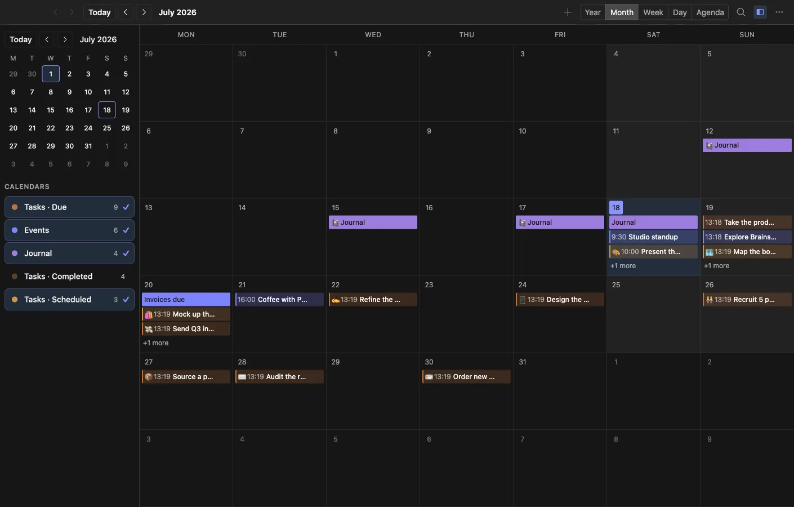Open the 10:00 Present th... task

[x=653, y=252]
